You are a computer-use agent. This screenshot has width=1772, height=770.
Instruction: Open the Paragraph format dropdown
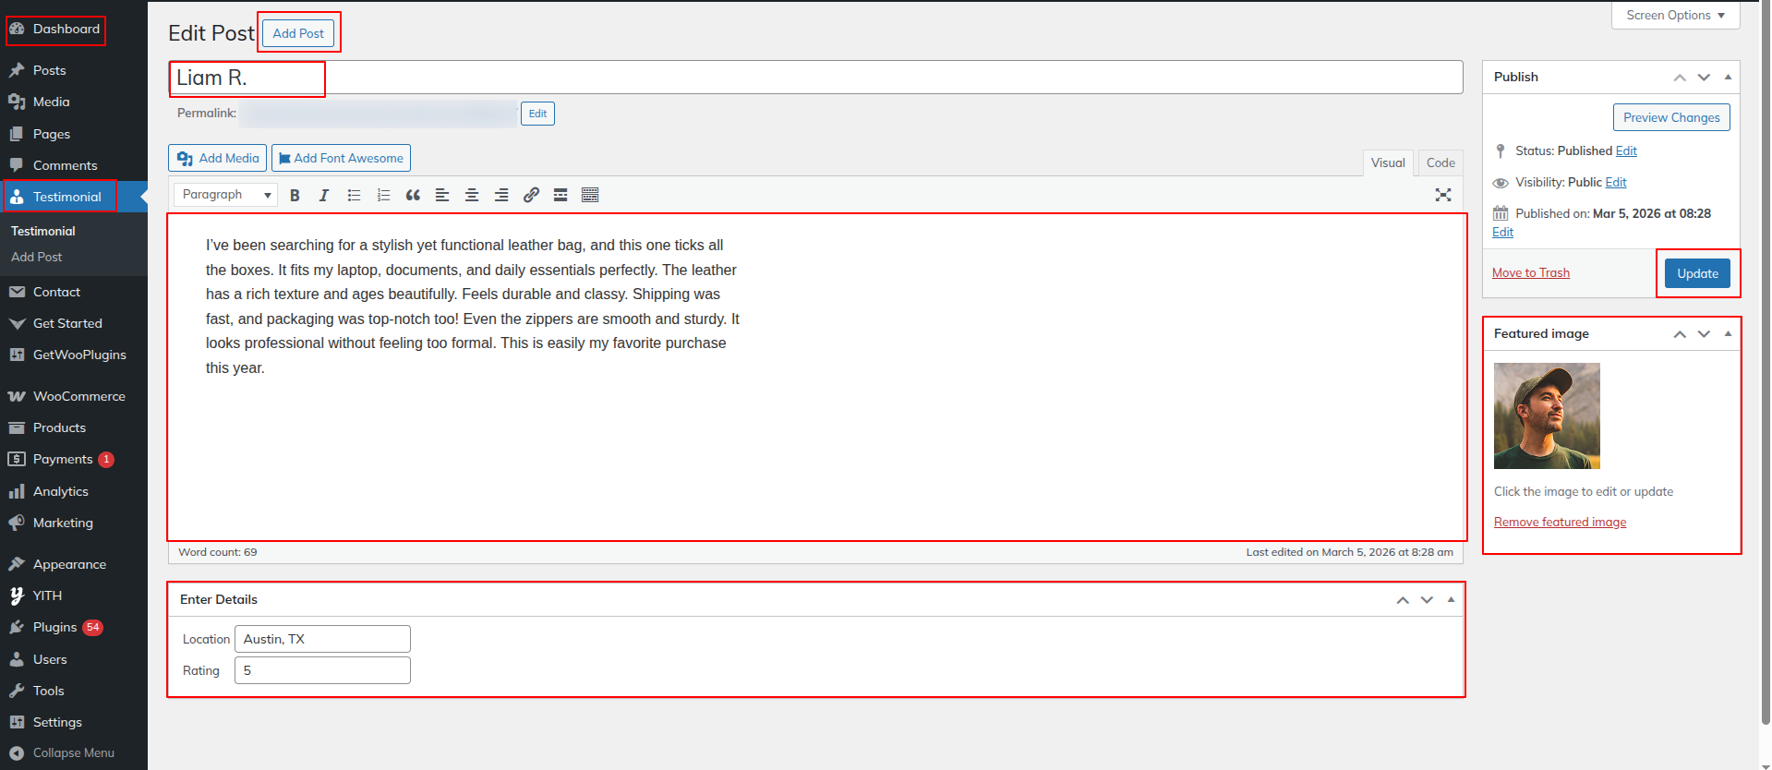pos(225,195)
